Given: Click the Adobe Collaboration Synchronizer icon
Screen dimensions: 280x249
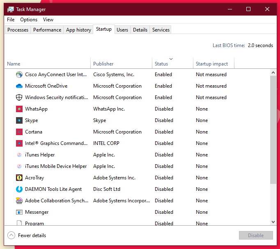Looking at the screenshot, I should coord(19,201).
